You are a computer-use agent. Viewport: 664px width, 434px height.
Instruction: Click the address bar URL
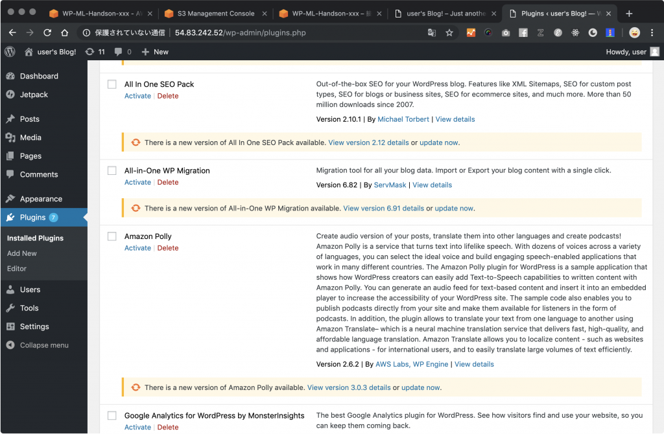coord(240,32)
